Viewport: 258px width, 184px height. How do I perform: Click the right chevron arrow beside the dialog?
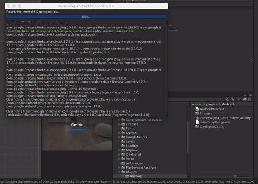pyautogui.click(x=252, y=60)
